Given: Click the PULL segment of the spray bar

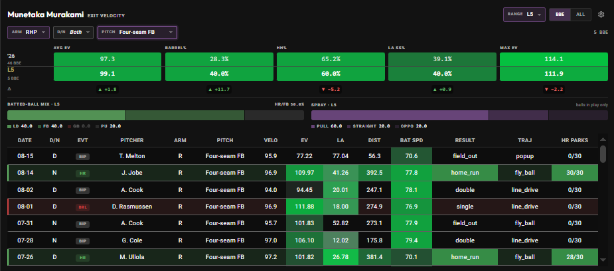Looking at the screenshot, I should (400, 115).
